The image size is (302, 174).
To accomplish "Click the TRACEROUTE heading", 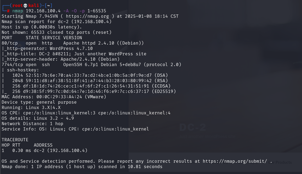I will [x=15, y=140].
